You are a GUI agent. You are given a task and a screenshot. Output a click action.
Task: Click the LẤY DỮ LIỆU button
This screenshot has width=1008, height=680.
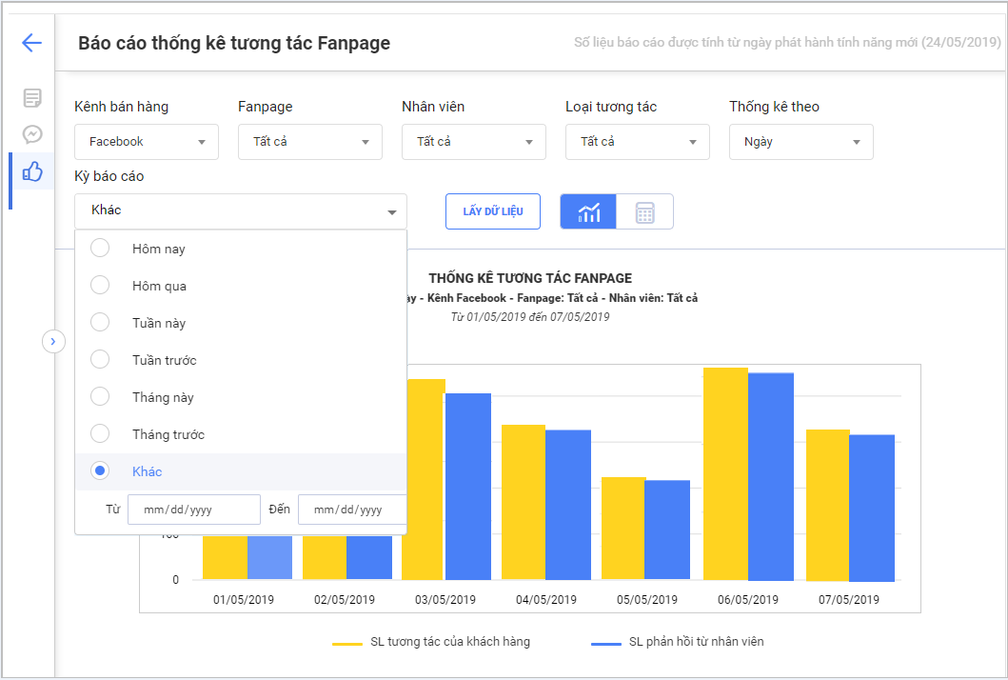[x=493, y=211]
